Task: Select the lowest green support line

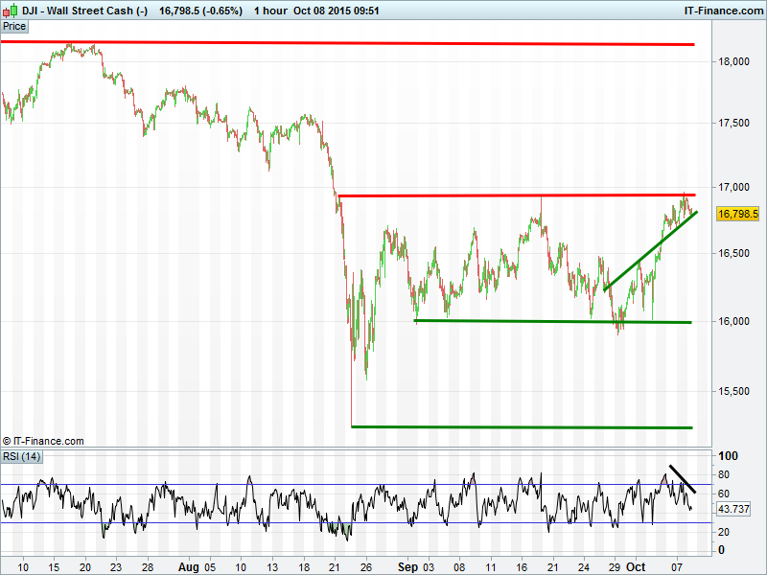Action: tap(523, 426)
